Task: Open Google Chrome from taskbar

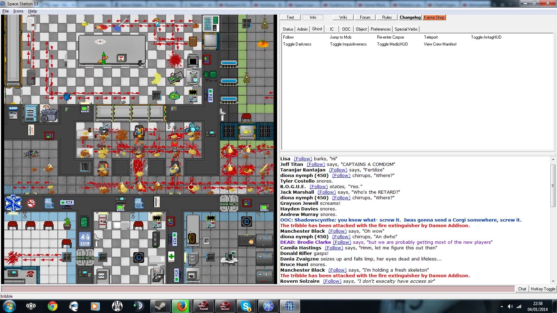Action: coord(53,306)
